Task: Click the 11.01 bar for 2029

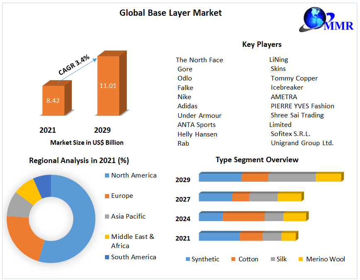Action: (x=112, y=83)
